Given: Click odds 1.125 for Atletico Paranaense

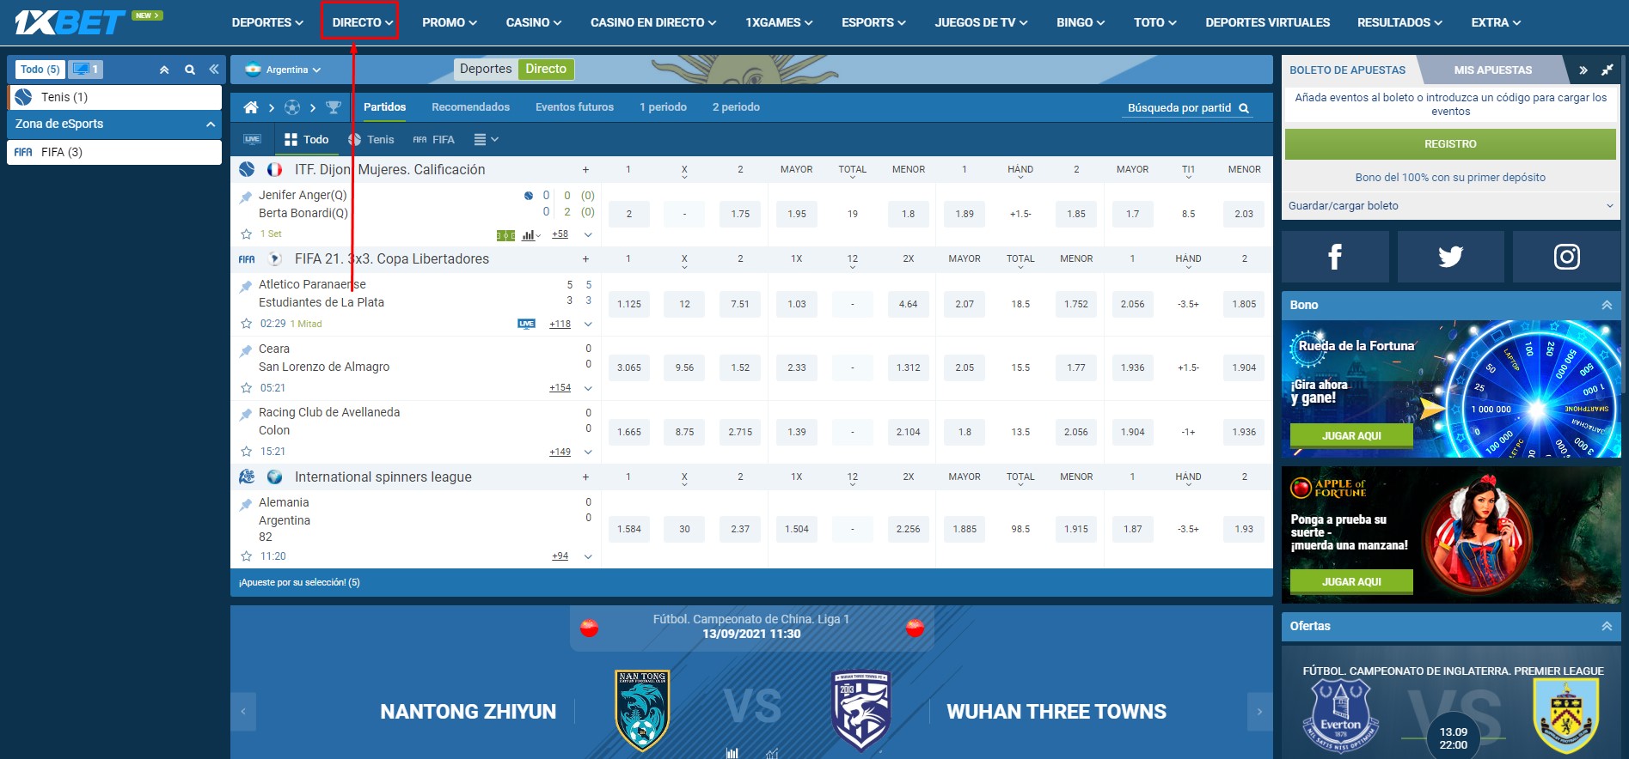Looking at the screenshot, I should coord(629,304).
